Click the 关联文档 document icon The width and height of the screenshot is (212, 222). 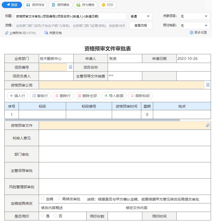[x=46, y=33]
